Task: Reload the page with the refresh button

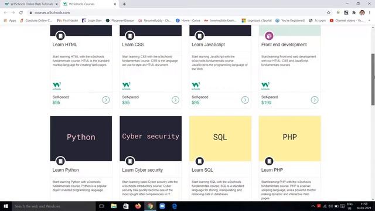Action: coord(21,13)
